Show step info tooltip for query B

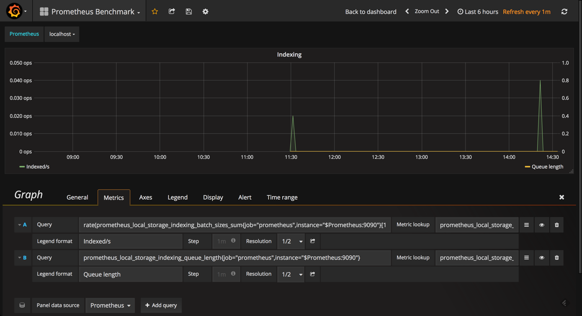233,274
